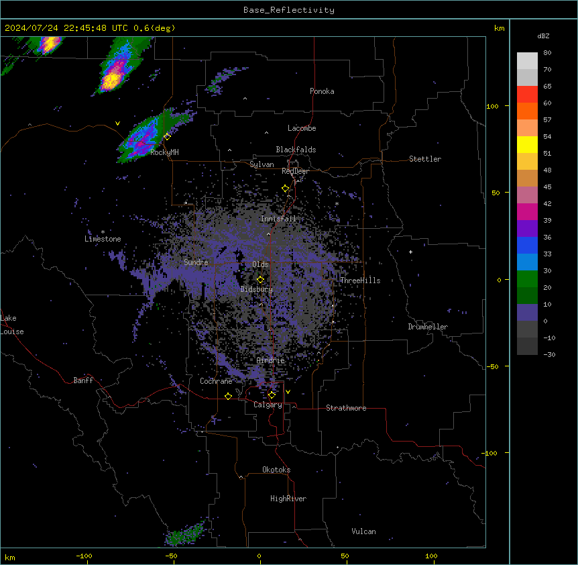Image resolution: width=578 pixels, height=565 pixels.
Task: Click the light grey 80-70 dBZ legend swatch
Action: (x=527, y=61)
